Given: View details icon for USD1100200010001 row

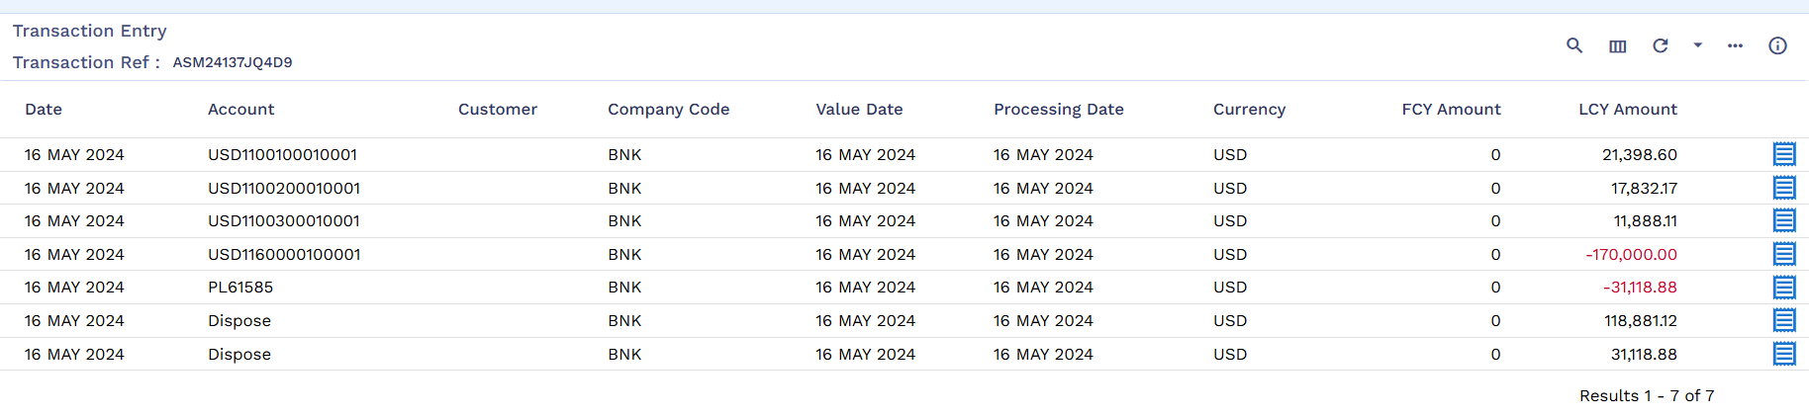Looking at the screenshot, I should coord(1784,188).
